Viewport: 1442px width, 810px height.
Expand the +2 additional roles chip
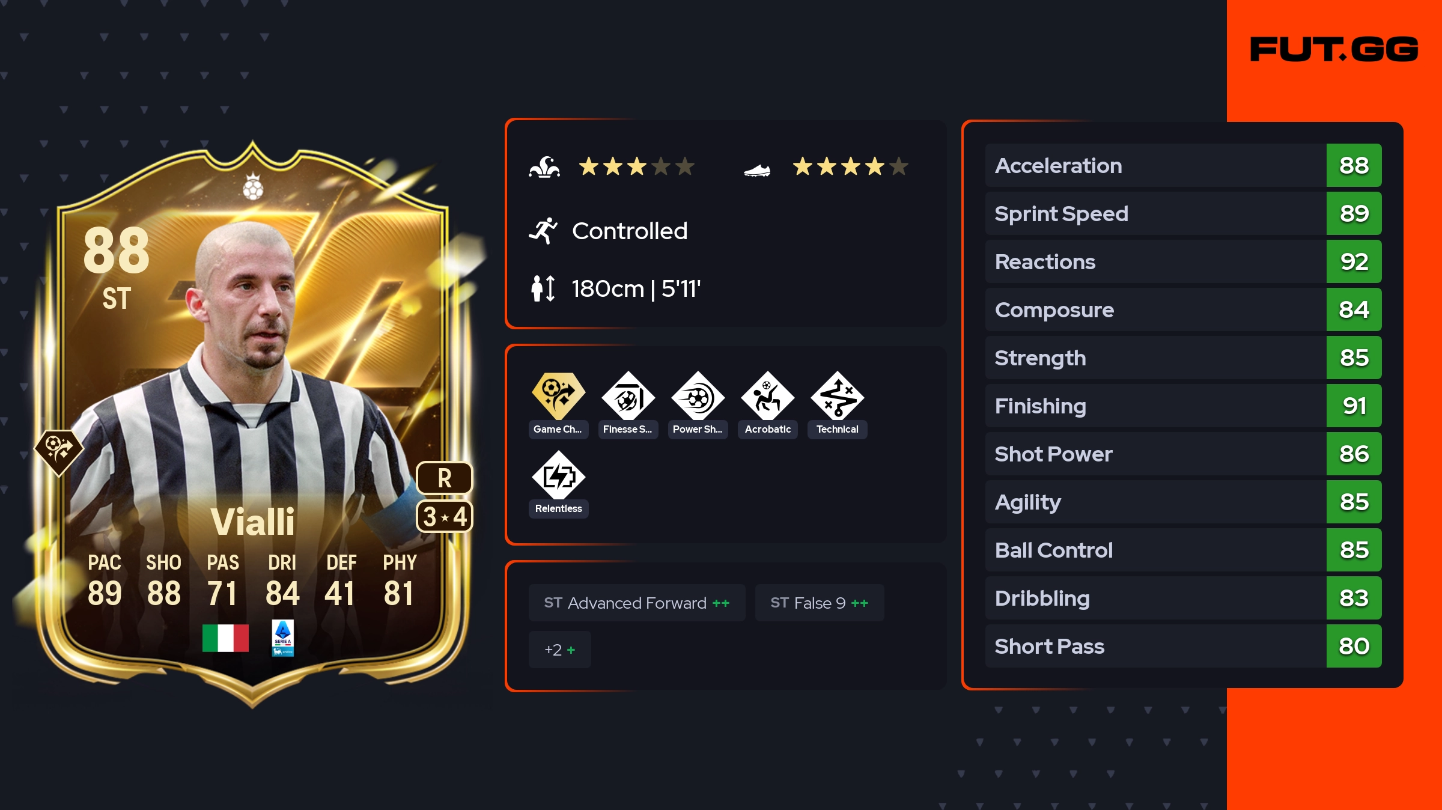pyautogui.click(x=559, y=650)
